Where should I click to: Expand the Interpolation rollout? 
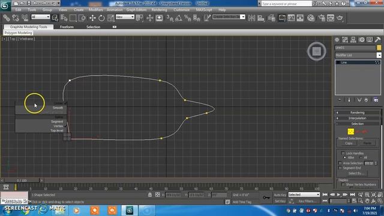click(358, 118)
